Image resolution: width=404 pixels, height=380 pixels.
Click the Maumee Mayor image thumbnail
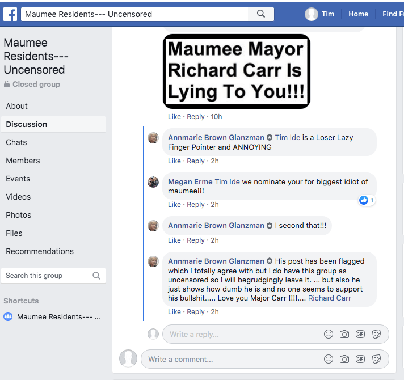point(237,71)
